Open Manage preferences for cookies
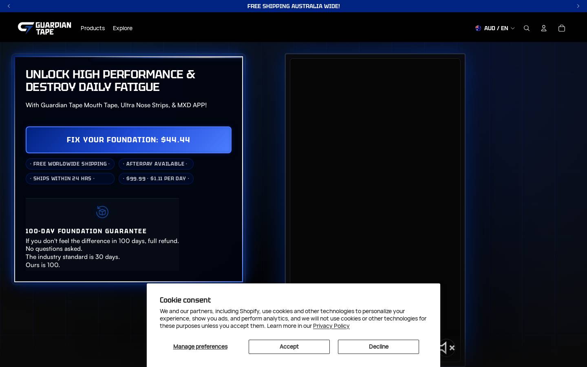 (200, 347)
